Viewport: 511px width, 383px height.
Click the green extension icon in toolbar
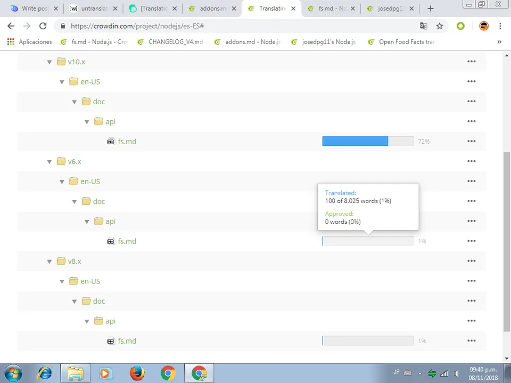coord(460,26)
